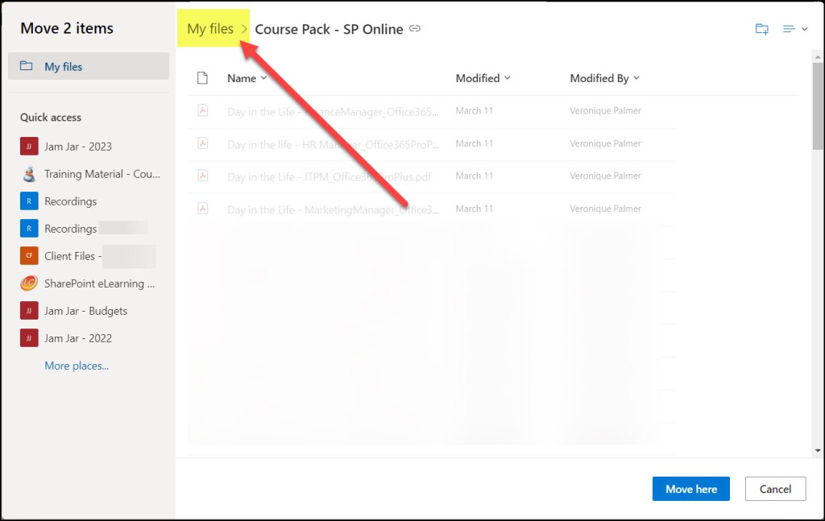Click the Jam Jar - Budgets icon
The height and width of the screenshot is (521, 825).
coord(29,311)
